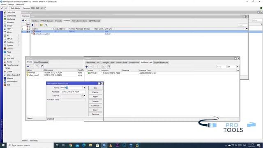The height and width of the screenshot is (148, 263).
Task: Click filter icon in PPP window
Action: (x=46, y=25)
